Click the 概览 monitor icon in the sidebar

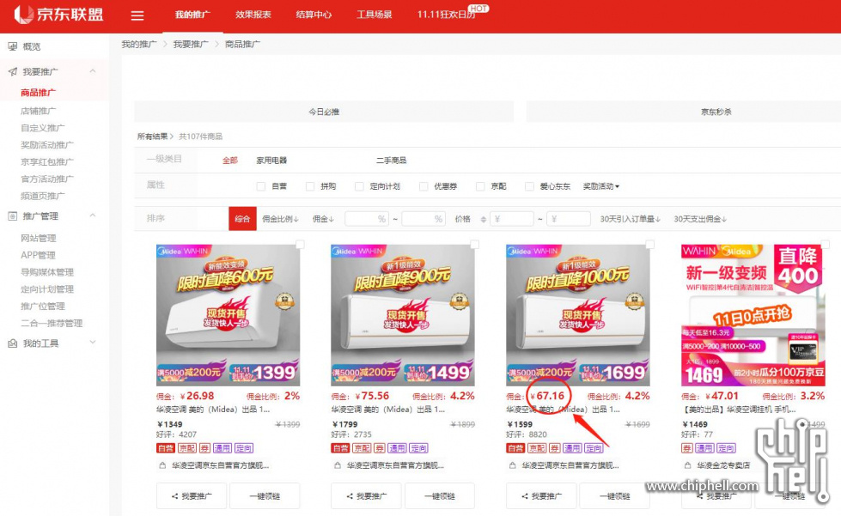pos(12,46)
